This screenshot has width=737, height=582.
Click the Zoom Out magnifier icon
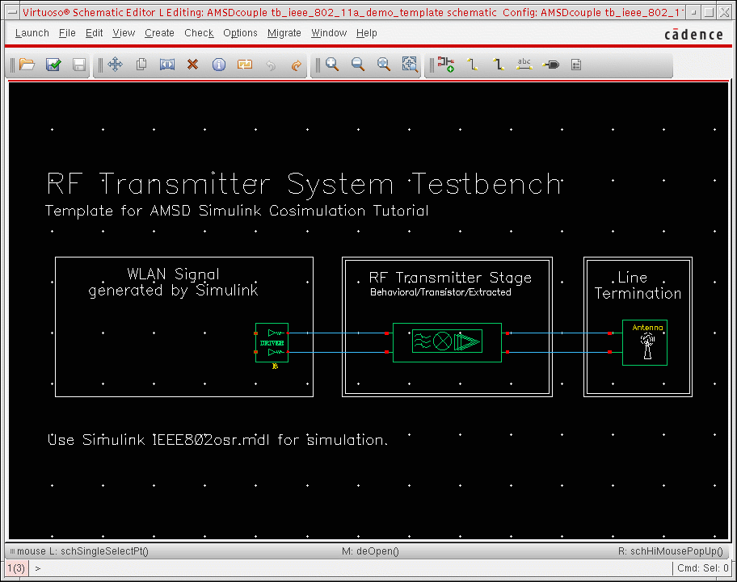click(x=358, y=65)
